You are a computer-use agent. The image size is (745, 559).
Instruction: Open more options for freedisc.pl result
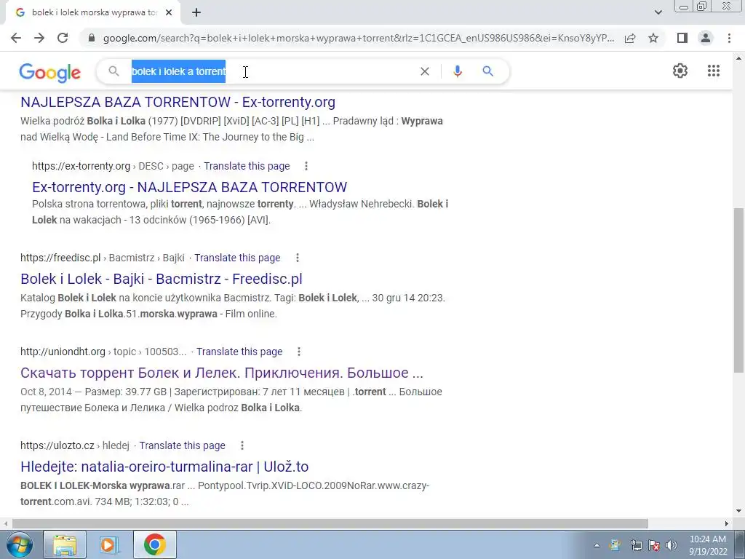[298, 258]
